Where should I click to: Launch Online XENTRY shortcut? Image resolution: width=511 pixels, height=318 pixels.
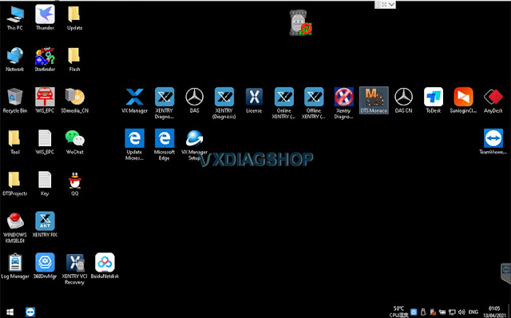pyautogui.click(x=284, y=103)
